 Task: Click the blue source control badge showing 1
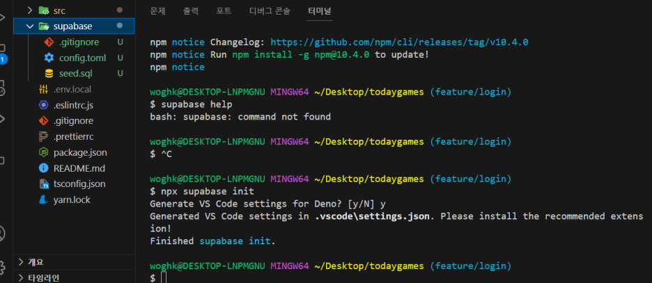[x=3, y=59]
